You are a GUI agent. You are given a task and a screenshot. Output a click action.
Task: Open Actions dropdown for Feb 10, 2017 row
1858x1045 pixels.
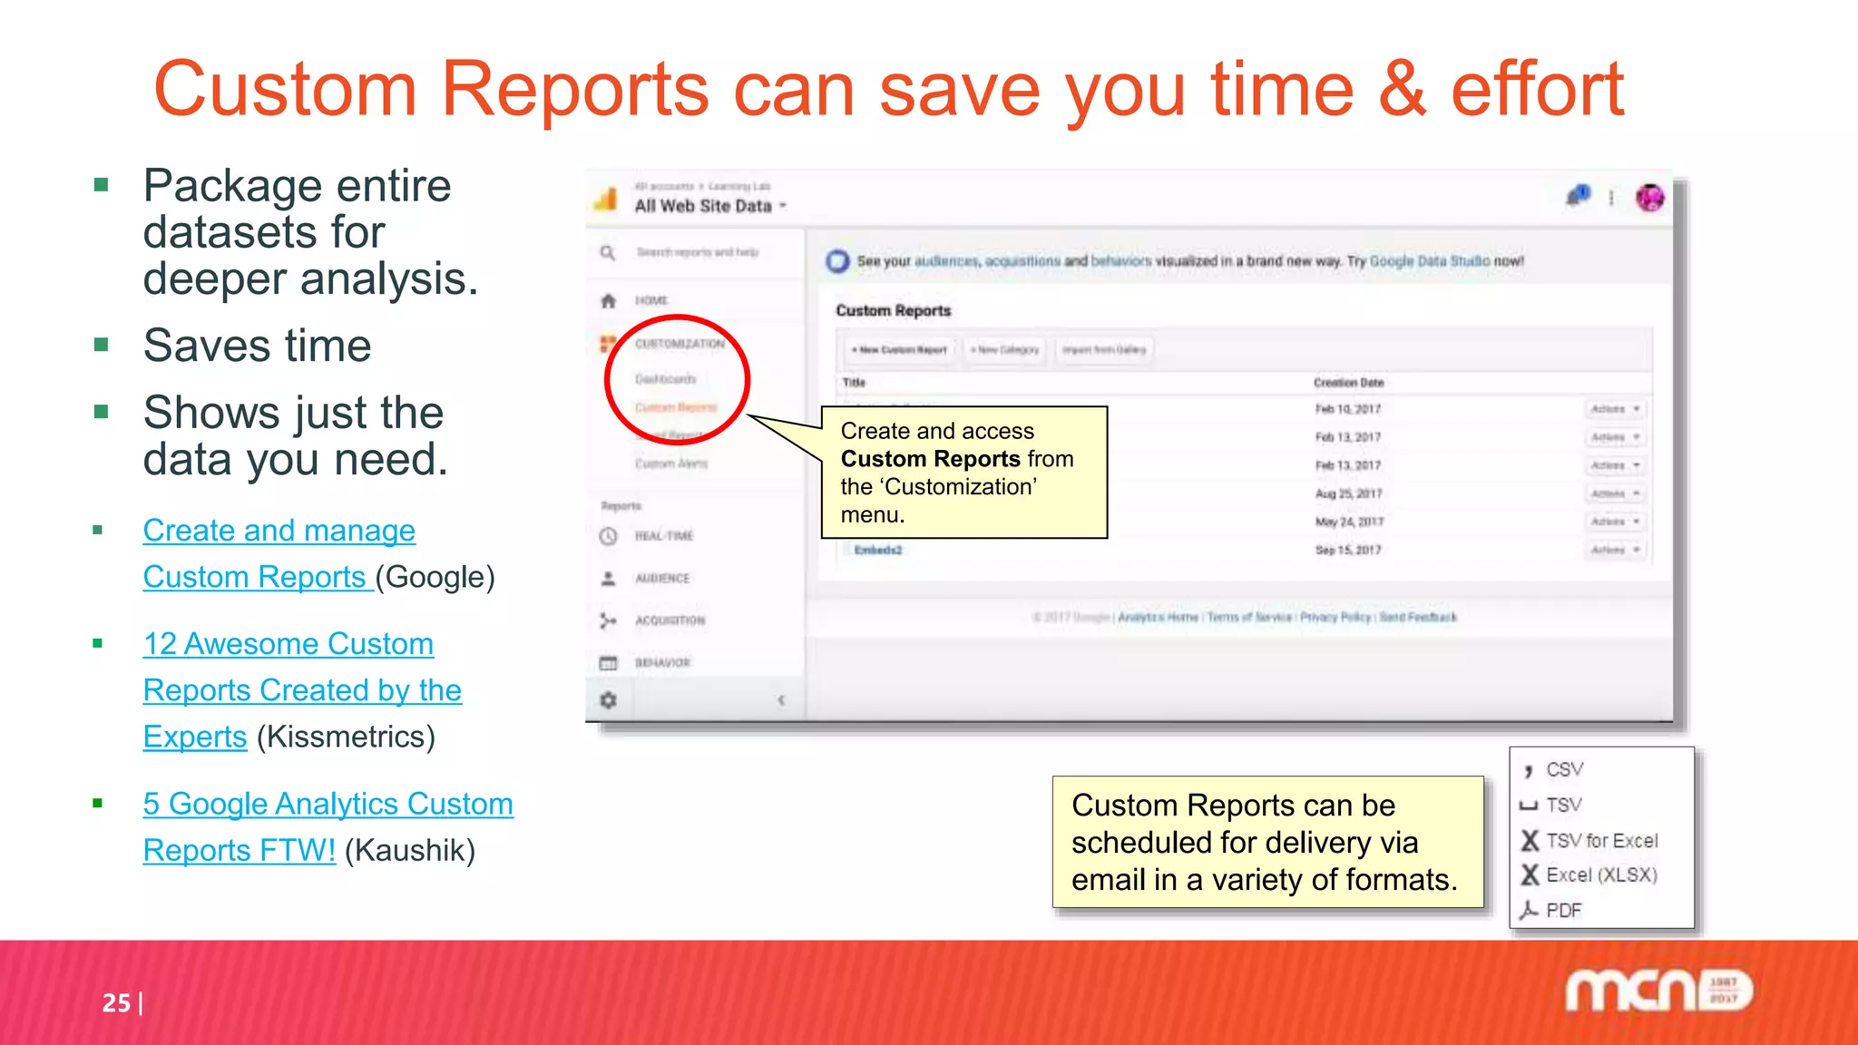click(1615, 409)
